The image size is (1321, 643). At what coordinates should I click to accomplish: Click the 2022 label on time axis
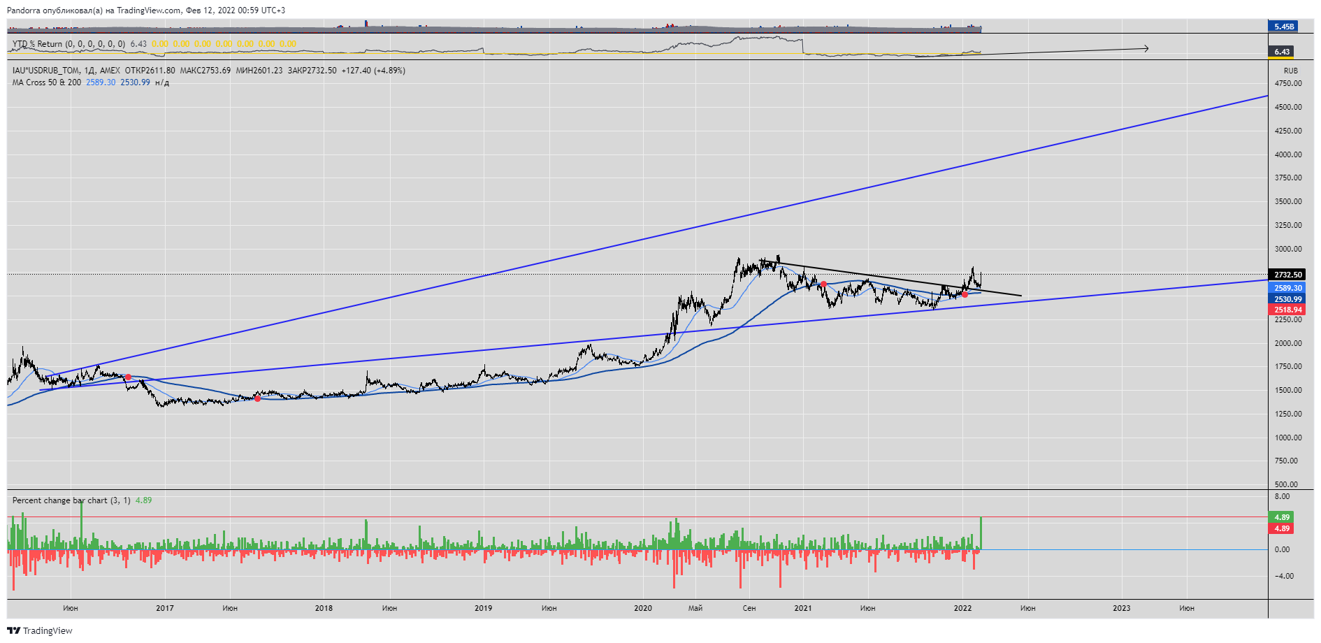(962, 608)
